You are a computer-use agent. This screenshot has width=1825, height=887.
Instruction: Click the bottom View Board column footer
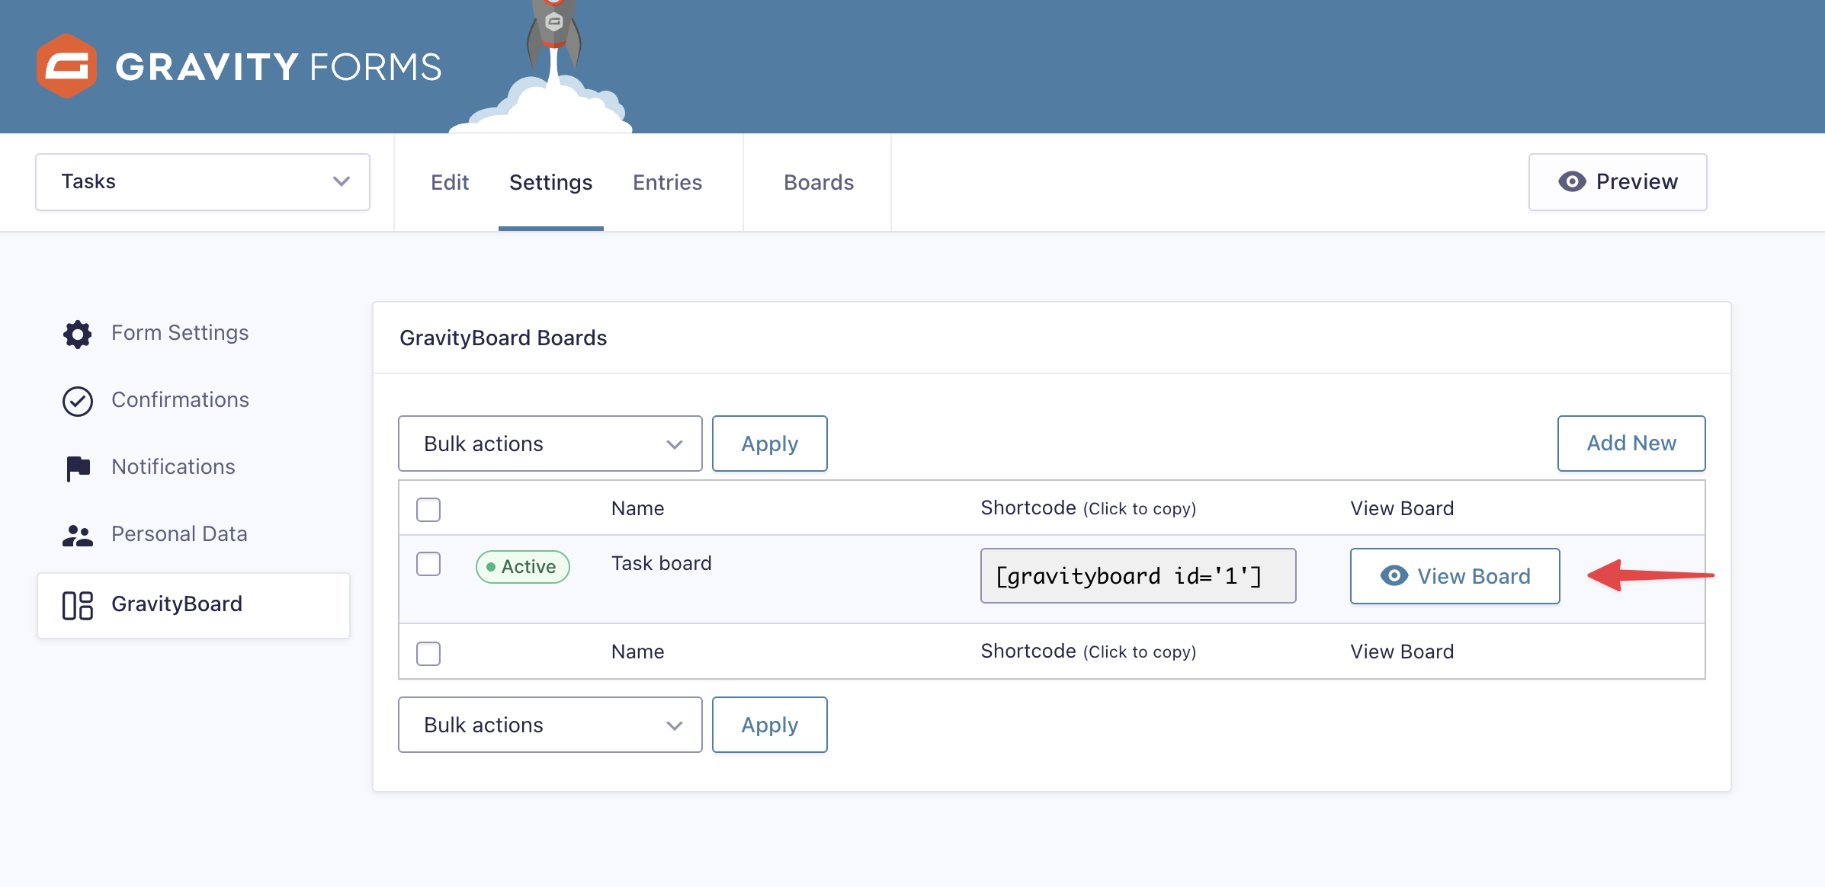point(1403,652)
